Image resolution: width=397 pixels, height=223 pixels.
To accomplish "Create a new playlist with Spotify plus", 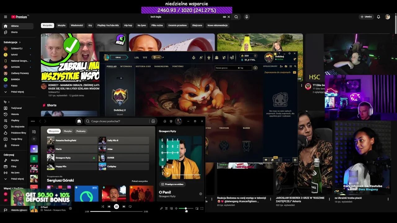I will [x=34, y=139].
